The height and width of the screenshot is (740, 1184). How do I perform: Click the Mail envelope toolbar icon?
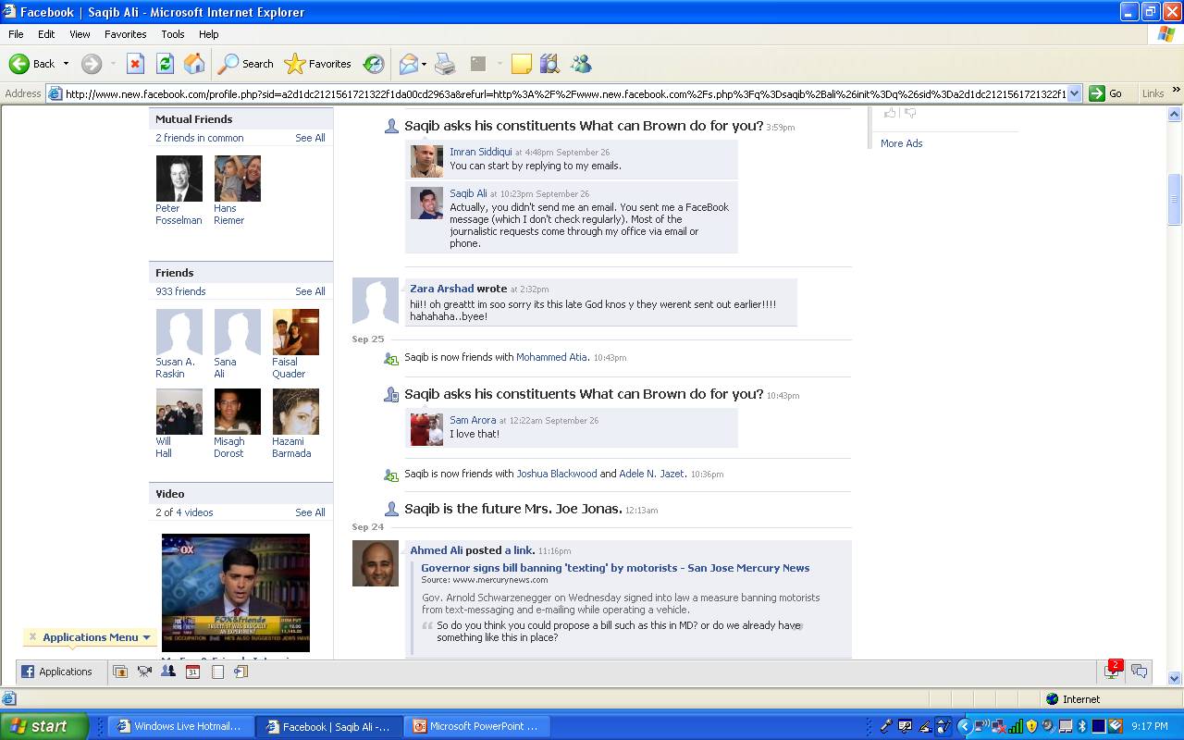tap(408, 64)
